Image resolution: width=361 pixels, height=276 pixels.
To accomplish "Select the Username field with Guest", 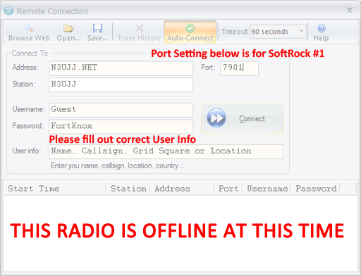I will pyautogui.click(x=121, y=110).
